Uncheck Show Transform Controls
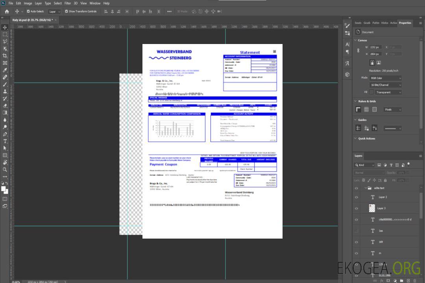425x283 pixels. tap(66, 11)
